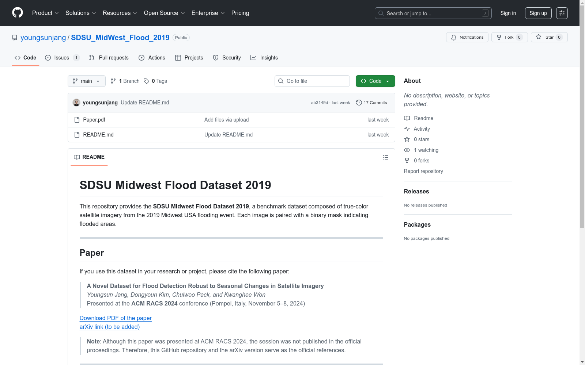Image resolution: width=585 pixels, height=365 pixels.
Task: Click the commits history clock icon
Action: click(x=359, y=103)
